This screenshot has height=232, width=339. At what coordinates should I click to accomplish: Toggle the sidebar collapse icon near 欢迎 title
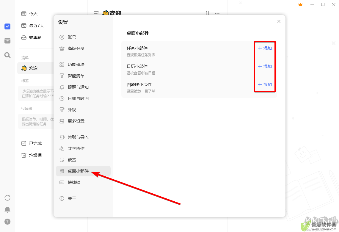click(x=96, y=13)
